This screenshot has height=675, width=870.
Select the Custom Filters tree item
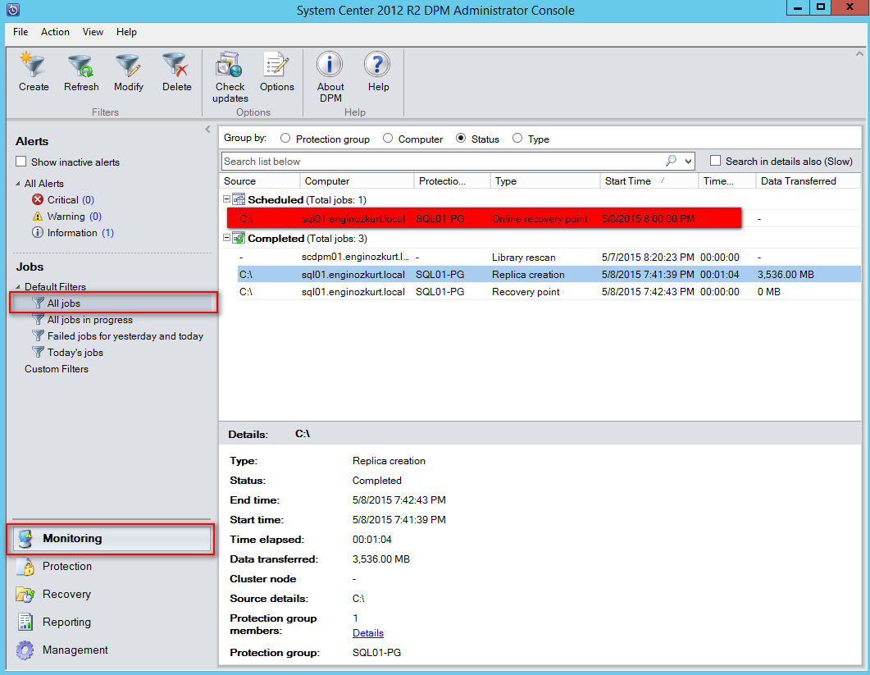click(57, 369)
